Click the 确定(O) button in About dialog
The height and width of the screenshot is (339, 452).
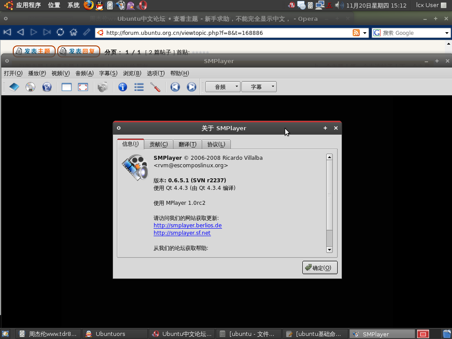(x=320, y=267)
